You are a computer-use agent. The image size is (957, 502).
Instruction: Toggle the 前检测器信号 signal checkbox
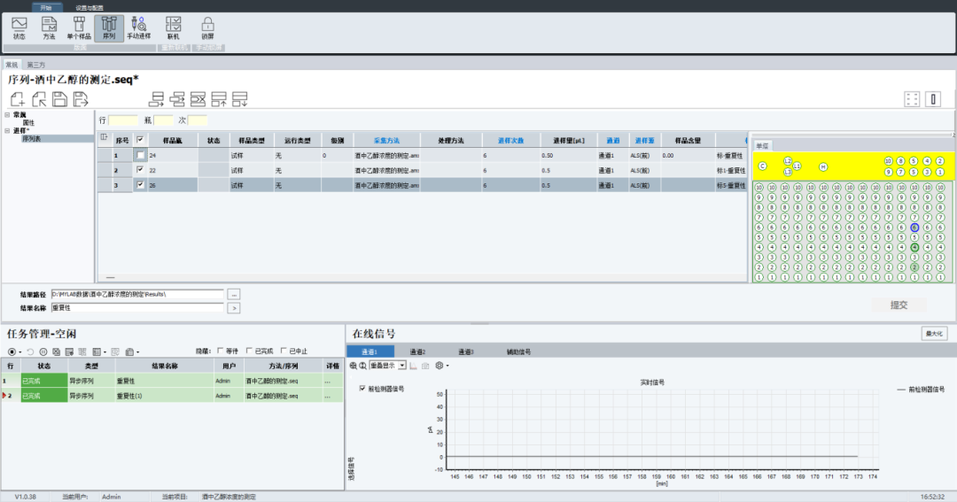[x=362, y=389]
